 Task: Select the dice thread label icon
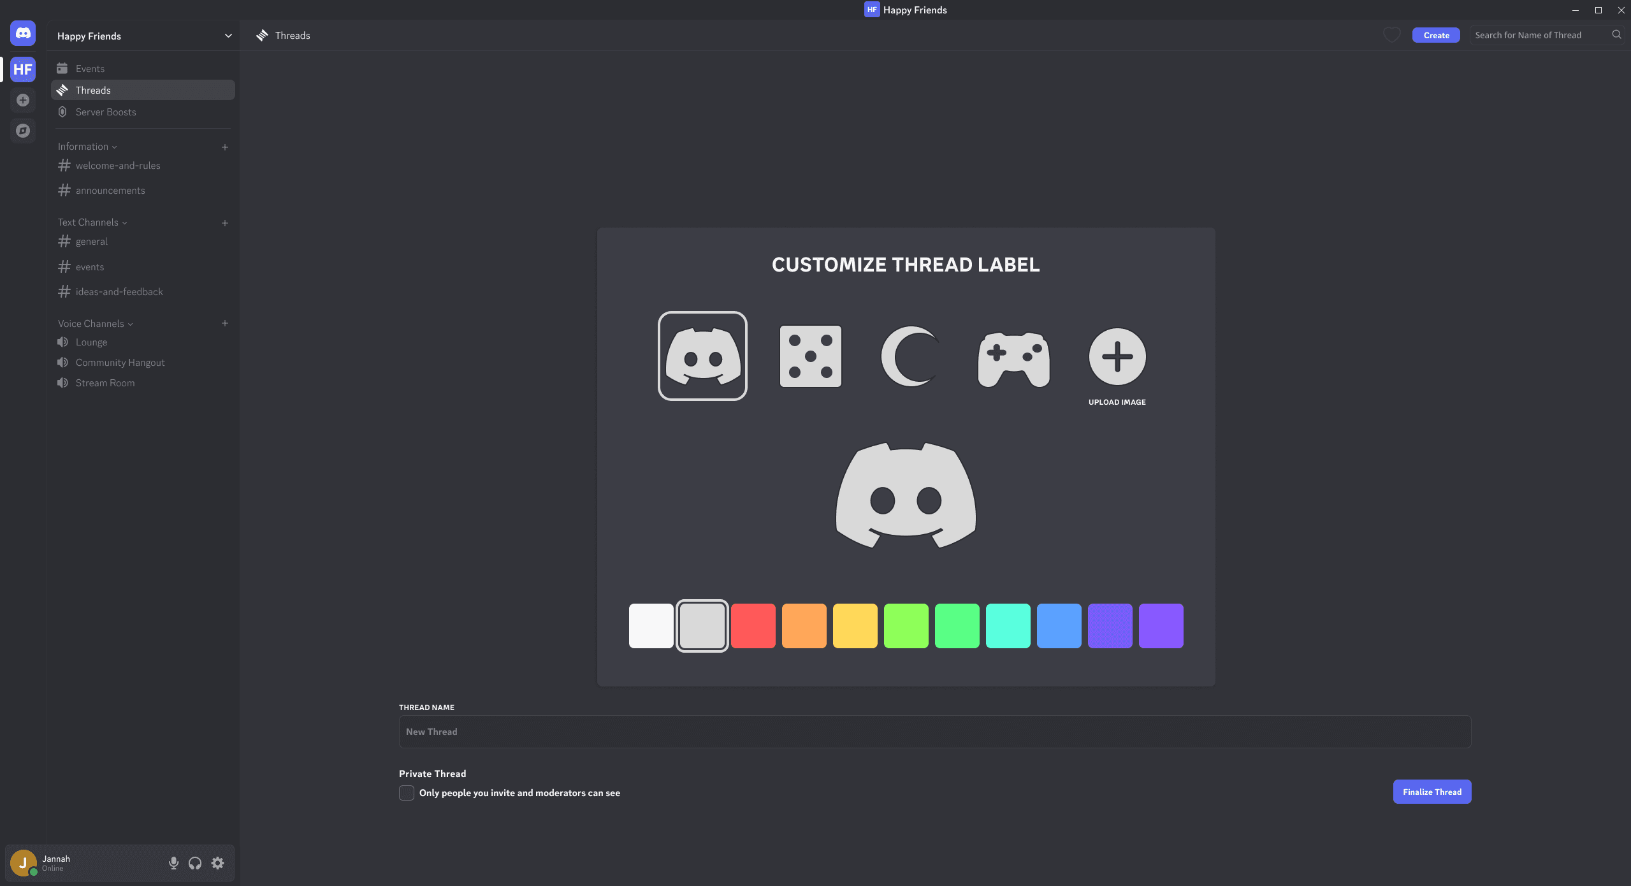pos(810,356)
